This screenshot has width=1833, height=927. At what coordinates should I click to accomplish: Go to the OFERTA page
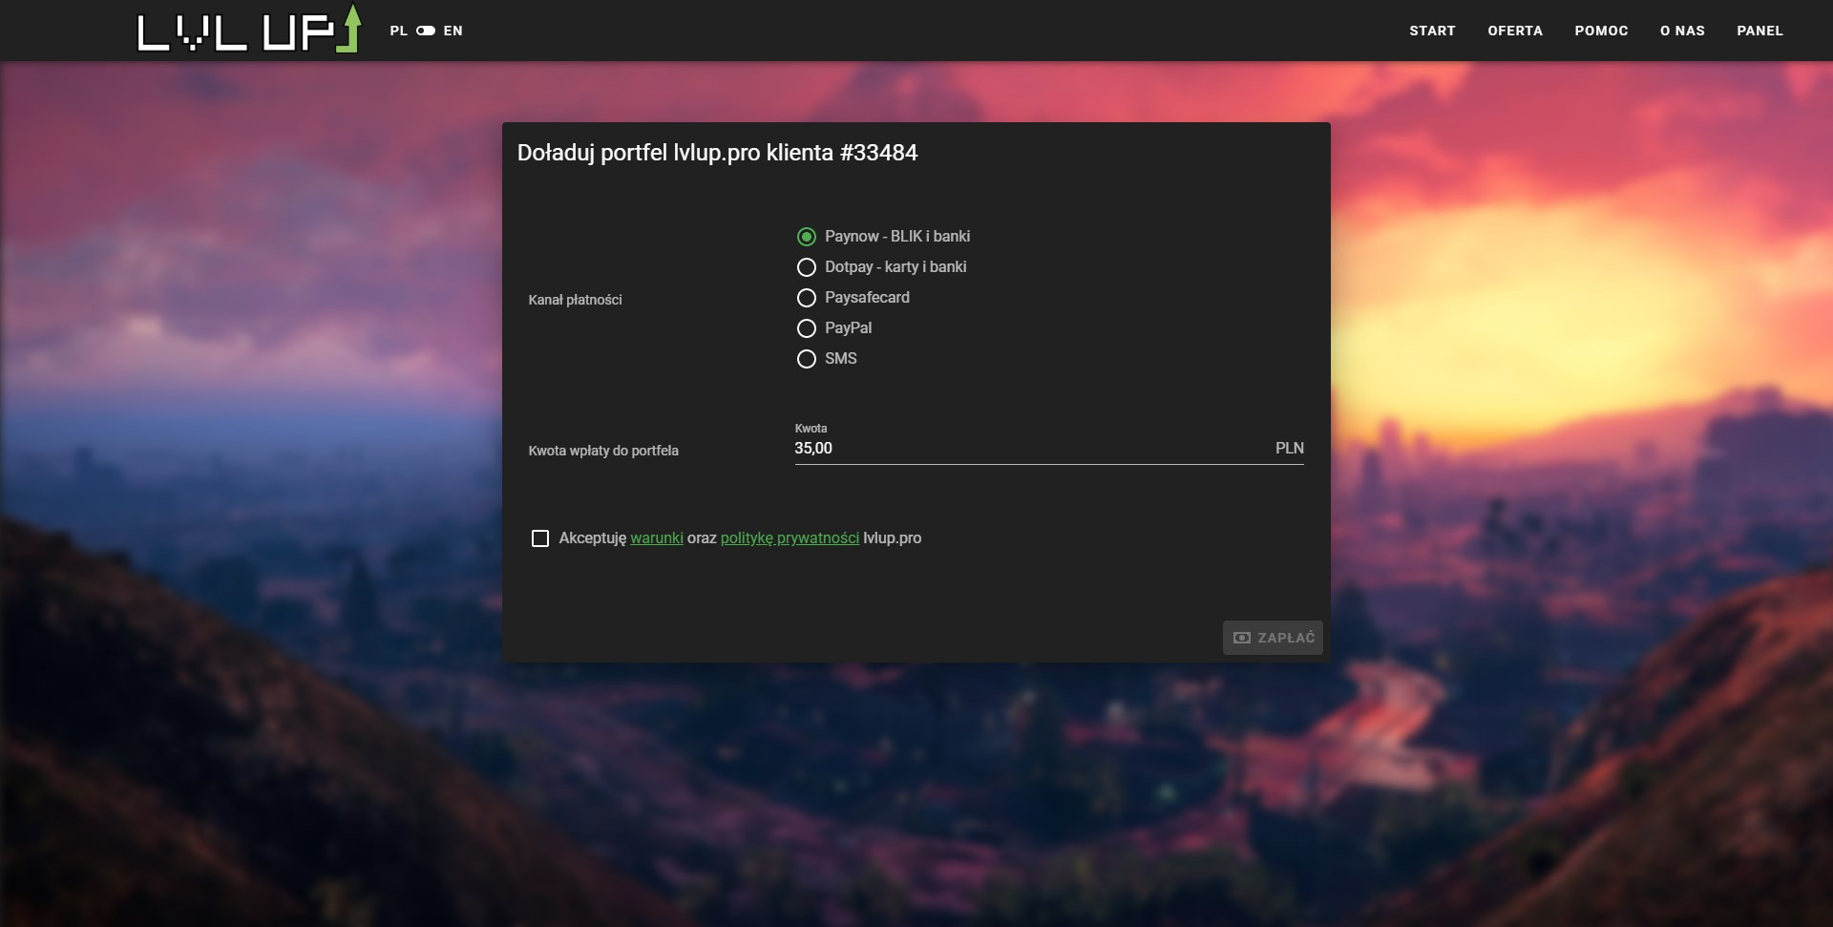1514,31
